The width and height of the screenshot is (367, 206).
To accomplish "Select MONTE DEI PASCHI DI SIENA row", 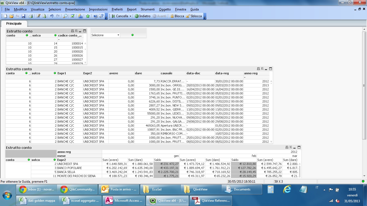I will pyautogui.click(x=79, y=176).
